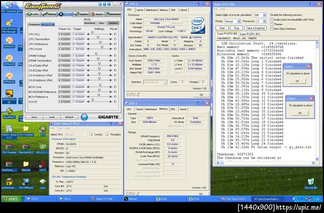Open the GPU-Z desktop icon

pyautogui.click(x=43, y=149)
